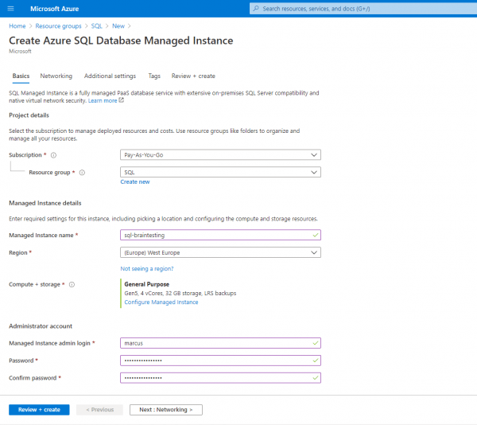The image size is (477, 425).
Task: Click the Learn more external link icon
Action: (x=122, y=100)
